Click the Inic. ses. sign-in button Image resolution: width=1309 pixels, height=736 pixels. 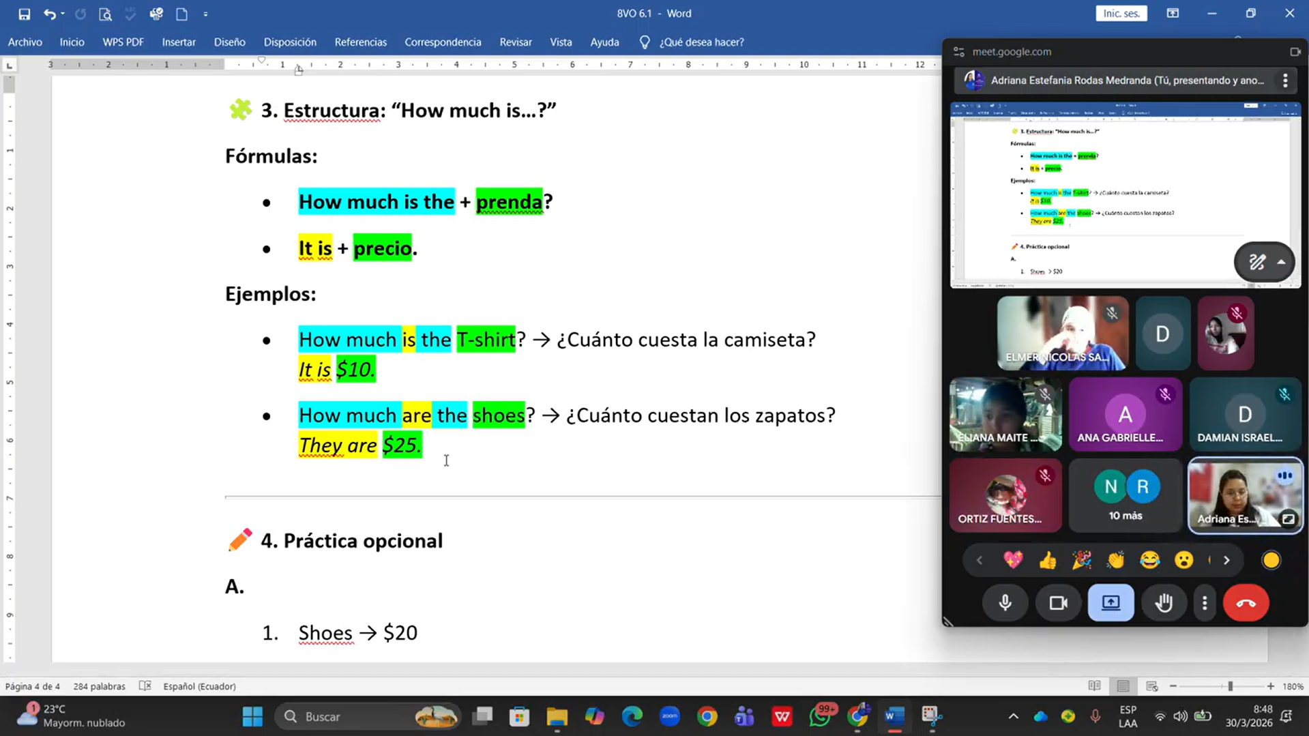(x=1121, y=14)
